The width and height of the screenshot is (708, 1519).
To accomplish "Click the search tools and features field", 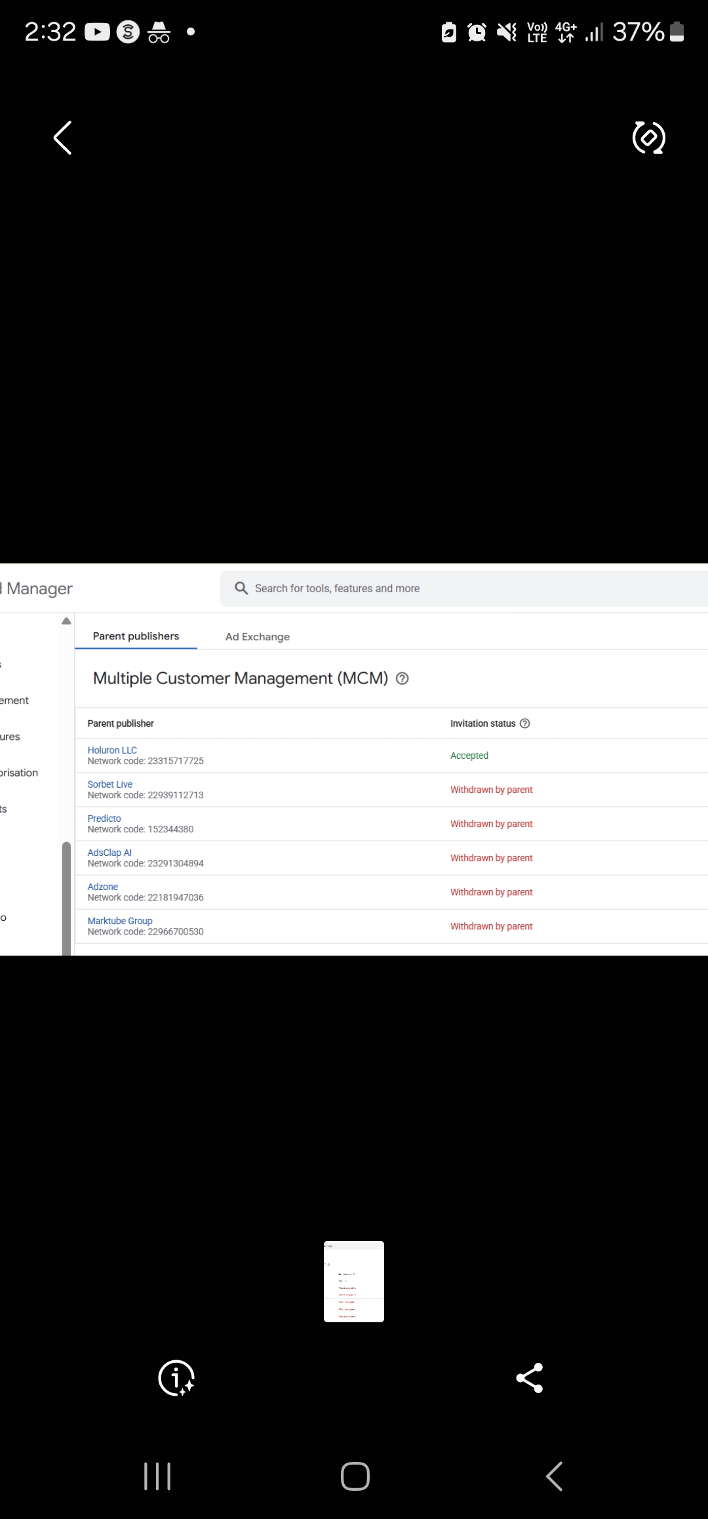I will point(459,588).
